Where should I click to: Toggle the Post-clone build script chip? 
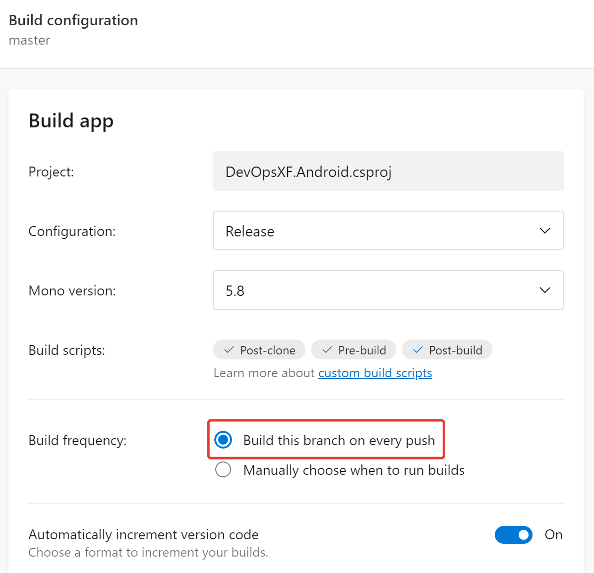[259, 350]
